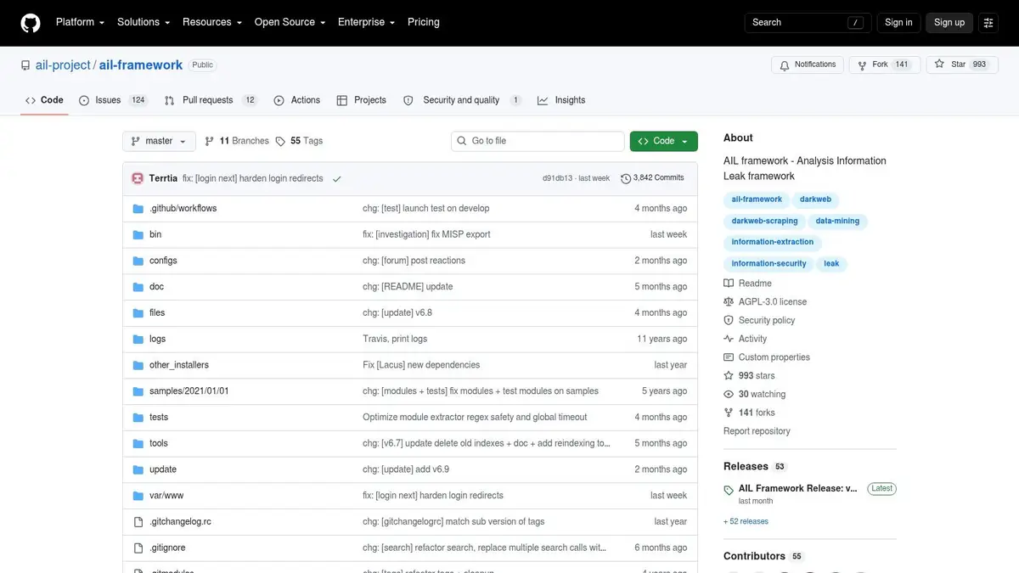Click the folder icon for .github/workflows
Screen dimensions: 1019x573
click(x=138, y=208)
